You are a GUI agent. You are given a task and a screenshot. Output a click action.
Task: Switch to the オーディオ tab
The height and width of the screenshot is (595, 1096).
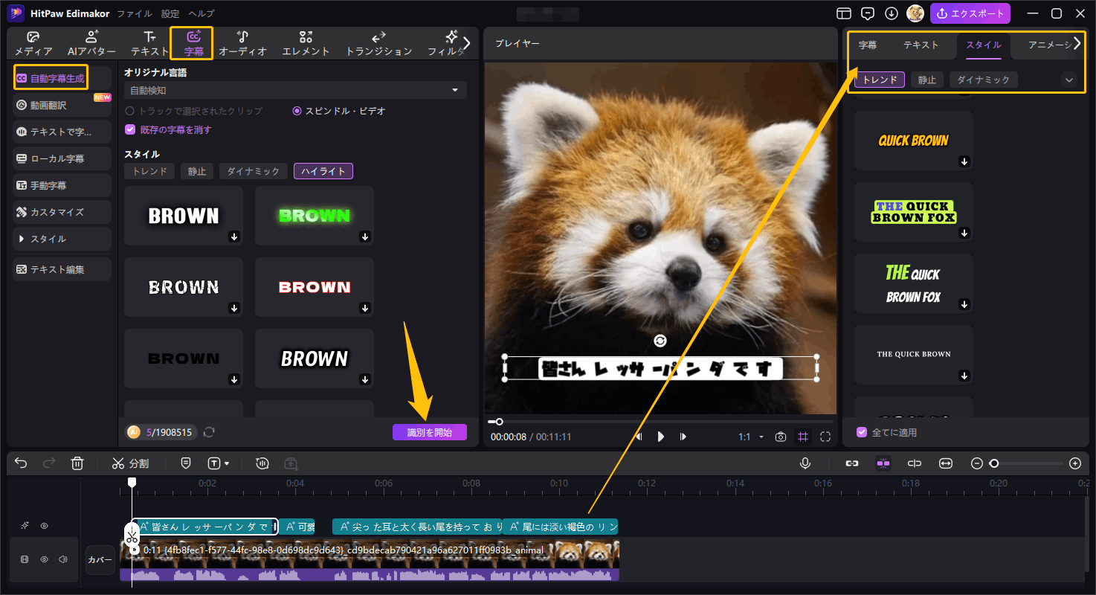pyautogui.click(x=242, y=44)
